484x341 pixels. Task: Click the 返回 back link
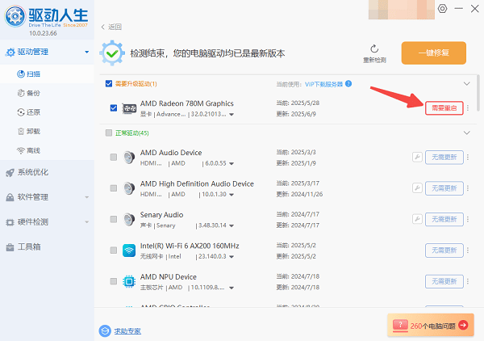[115, 27]
